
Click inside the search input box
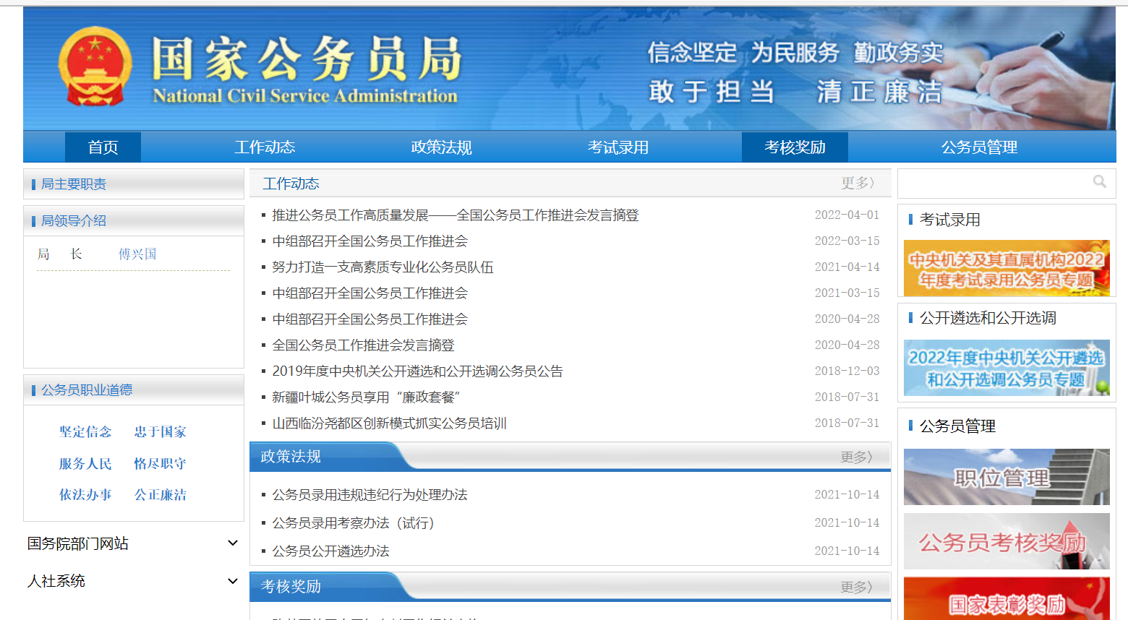998,182
